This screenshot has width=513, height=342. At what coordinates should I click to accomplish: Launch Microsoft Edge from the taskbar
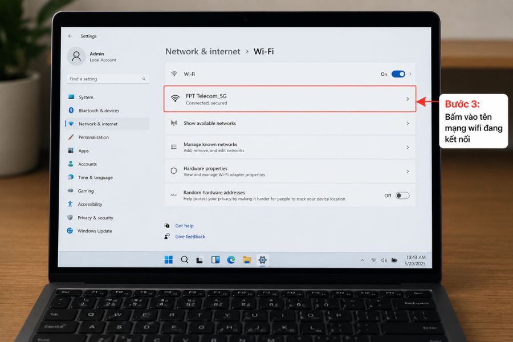point(231,260)
